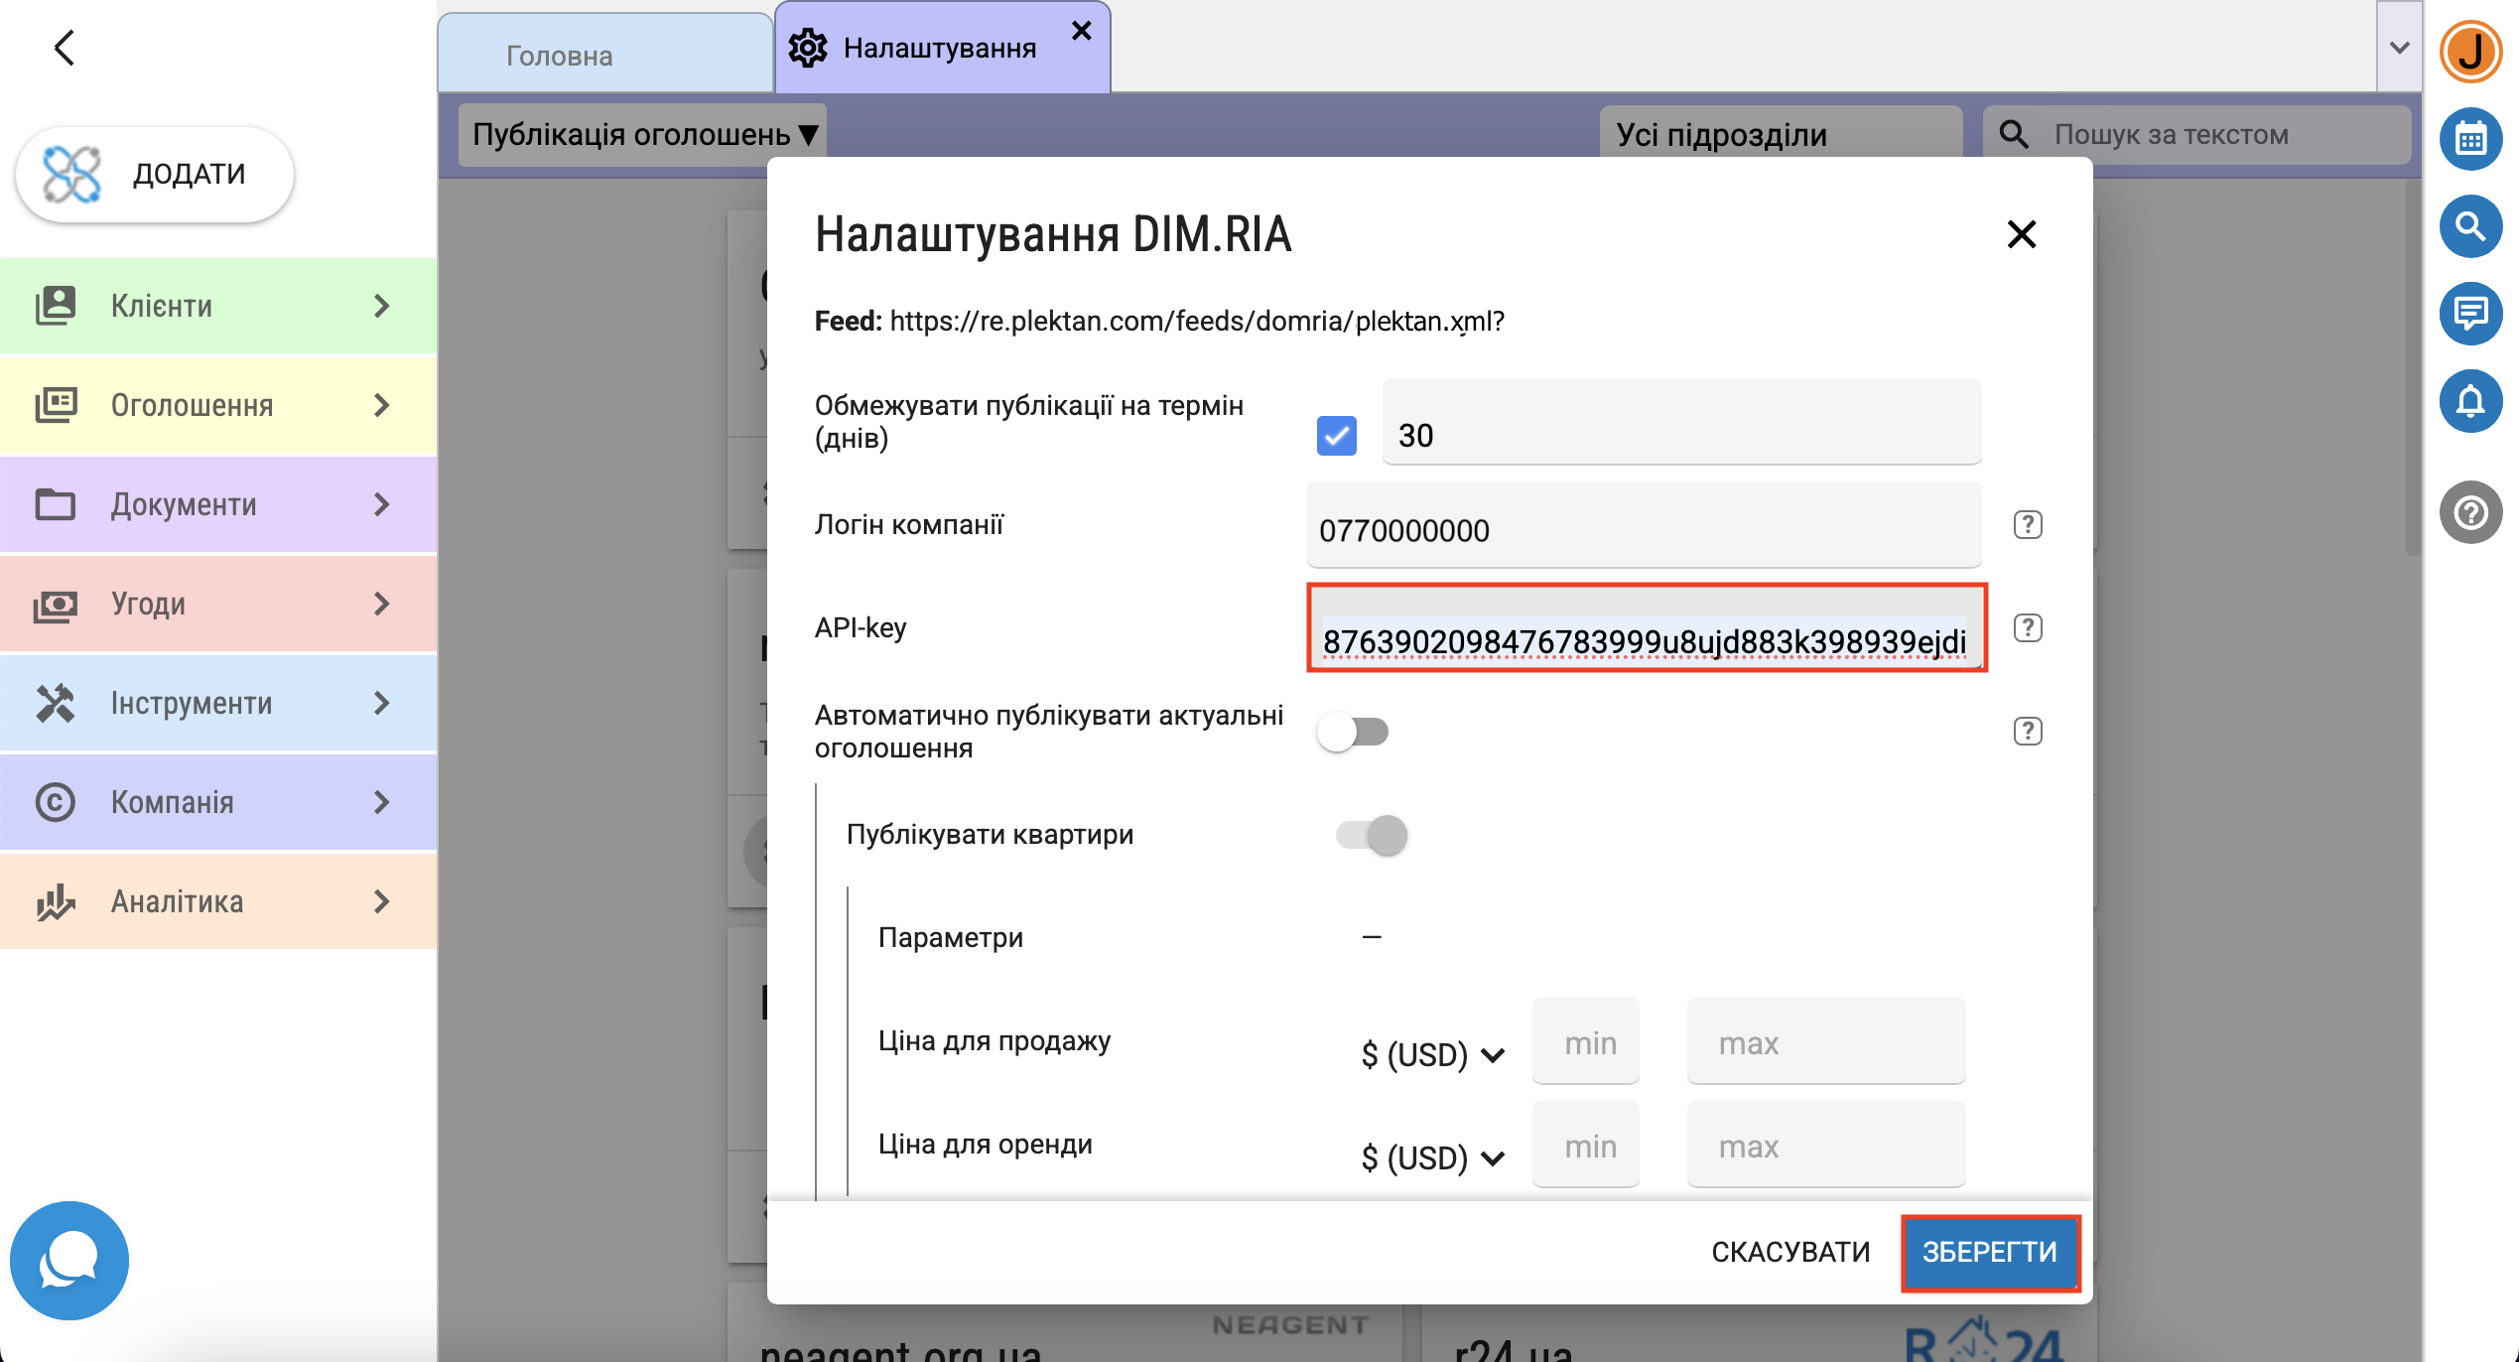Open the messages chat icon
2519x1362 pixels.
point(2470,314)
